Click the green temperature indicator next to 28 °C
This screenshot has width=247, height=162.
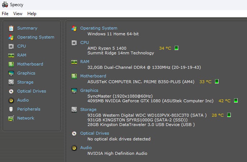[229, 115]
